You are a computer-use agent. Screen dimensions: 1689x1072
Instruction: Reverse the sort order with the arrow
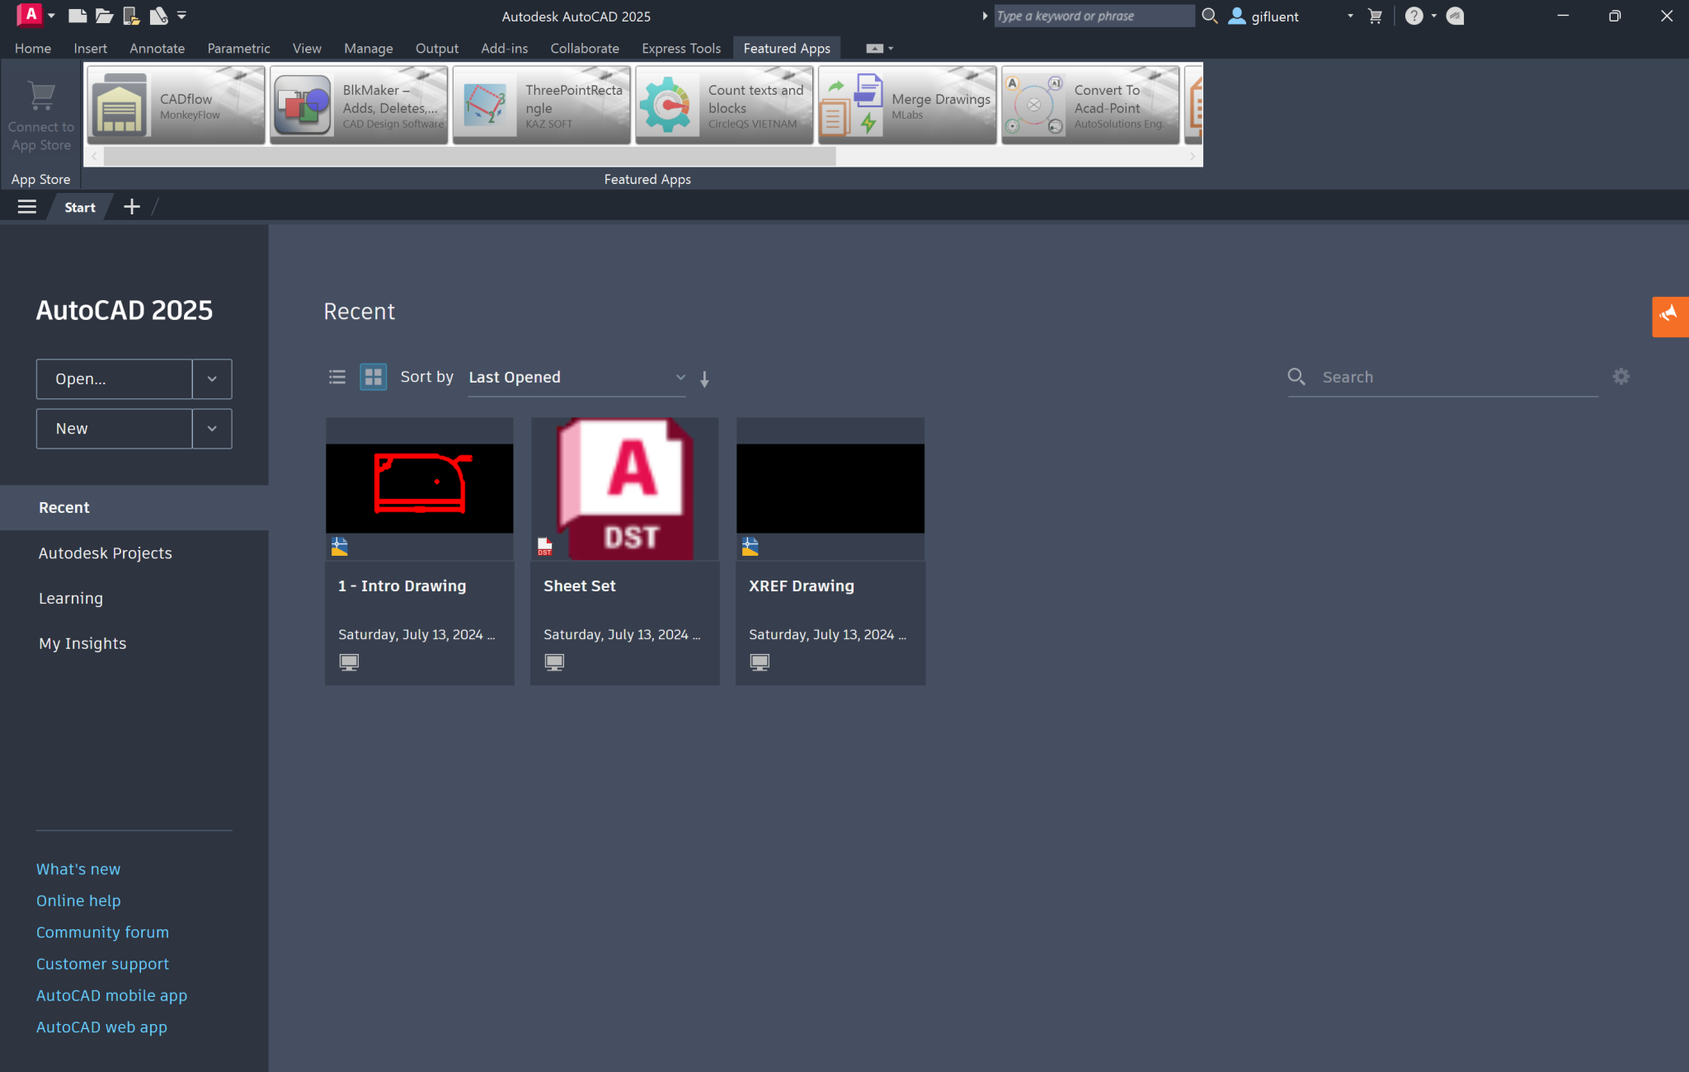(x=705, y=378)
